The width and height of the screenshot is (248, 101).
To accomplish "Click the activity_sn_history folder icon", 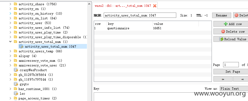I will click(x=15, y=13).
